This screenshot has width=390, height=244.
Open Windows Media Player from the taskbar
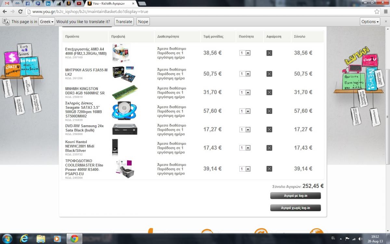[x=57, y=238]
